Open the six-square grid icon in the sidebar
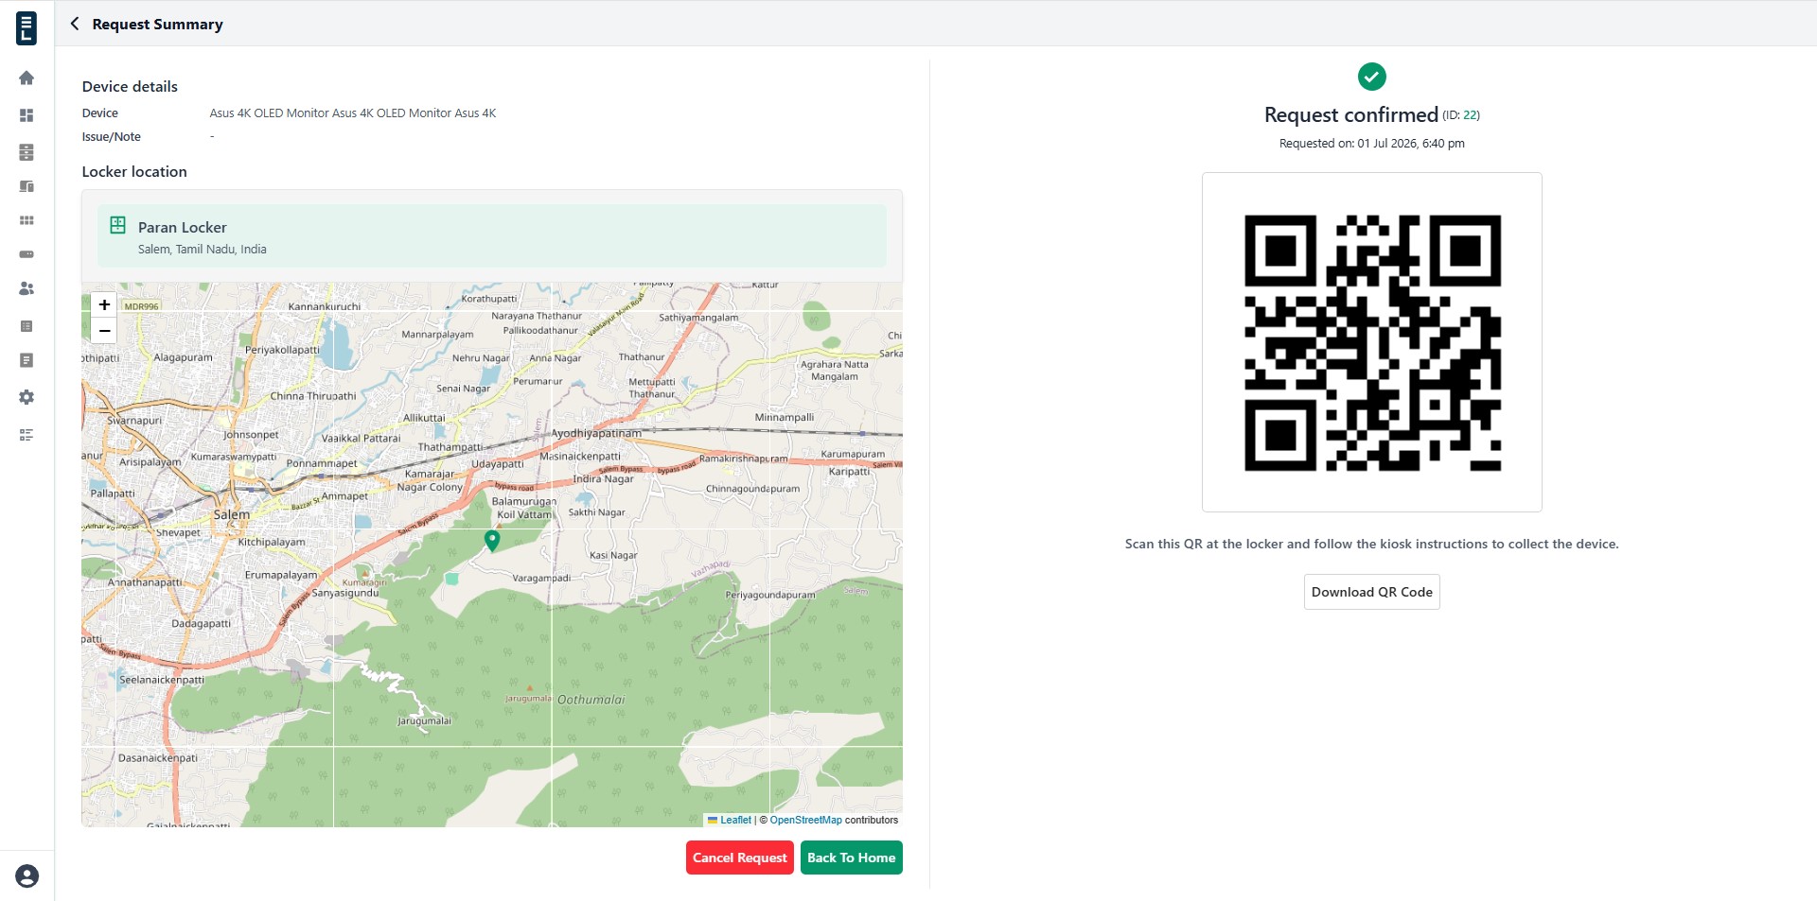This screenshot has height=901, width=1817. click(x=26, y=220)
